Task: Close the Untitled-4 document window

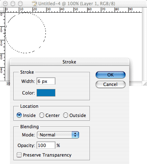Action: [x=5, y=4]
